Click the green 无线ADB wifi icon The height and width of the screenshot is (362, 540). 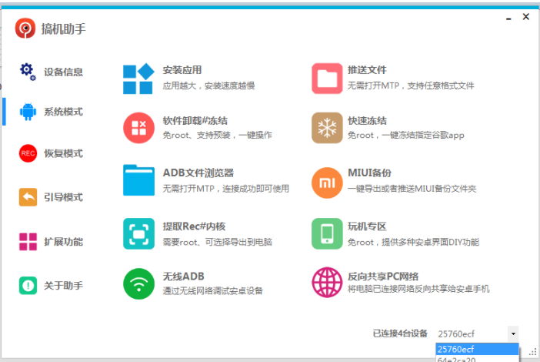pyautogui.click(x=138, y=283)
